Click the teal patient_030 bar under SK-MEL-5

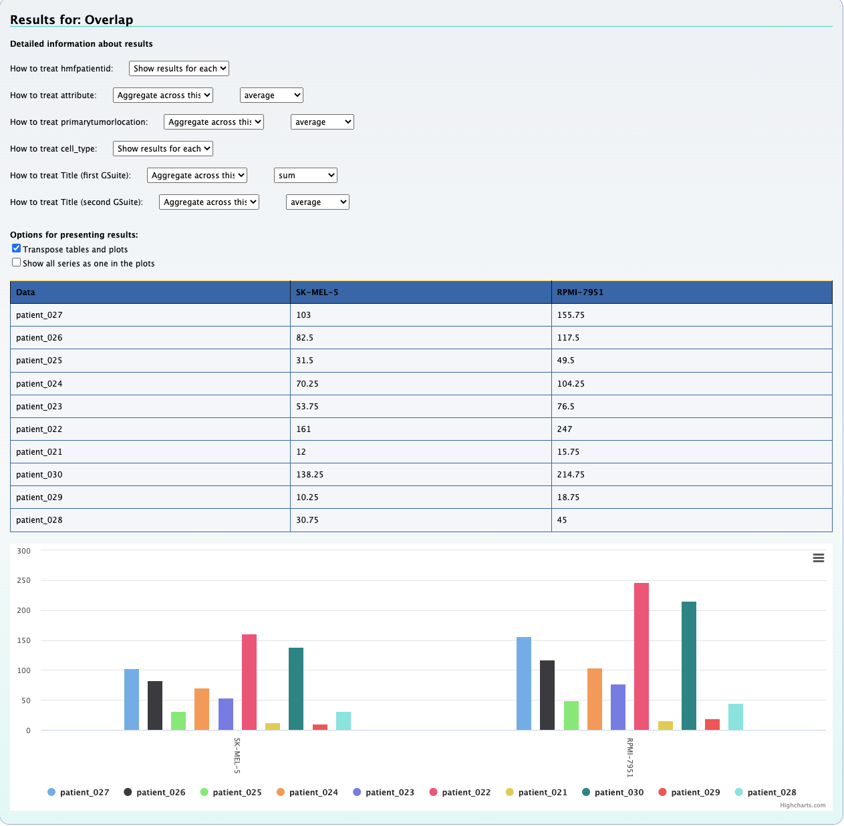(296, 688)
